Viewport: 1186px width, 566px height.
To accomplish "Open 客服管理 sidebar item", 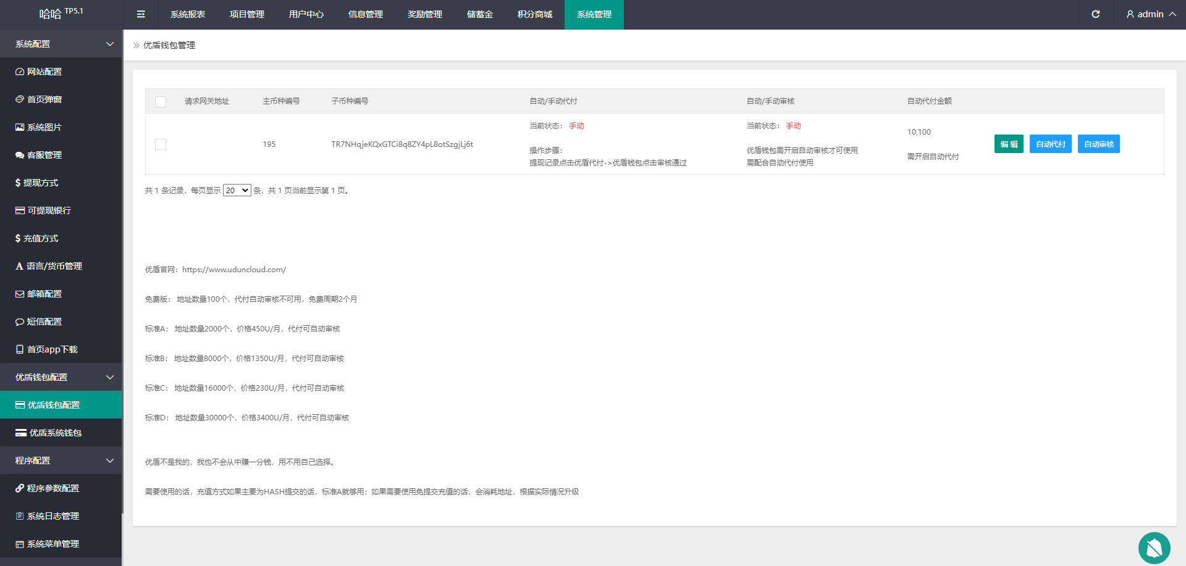I will (x=44, y=155).
